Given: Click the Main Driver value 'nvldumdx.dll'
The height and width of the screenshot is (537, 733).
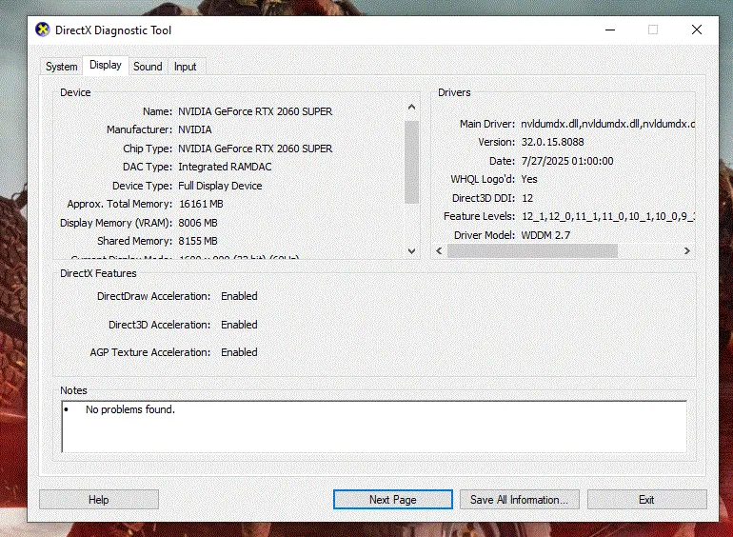Looking at the screenshot, I should click(607, 124).
